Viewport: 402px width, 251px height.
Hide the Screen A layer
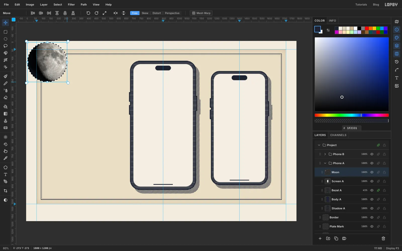(x=372, y=181)
